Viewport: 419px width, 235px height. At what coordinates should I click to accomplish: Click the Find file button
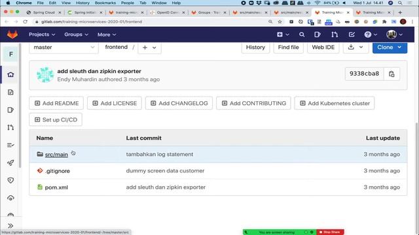[x=288, y=48]
